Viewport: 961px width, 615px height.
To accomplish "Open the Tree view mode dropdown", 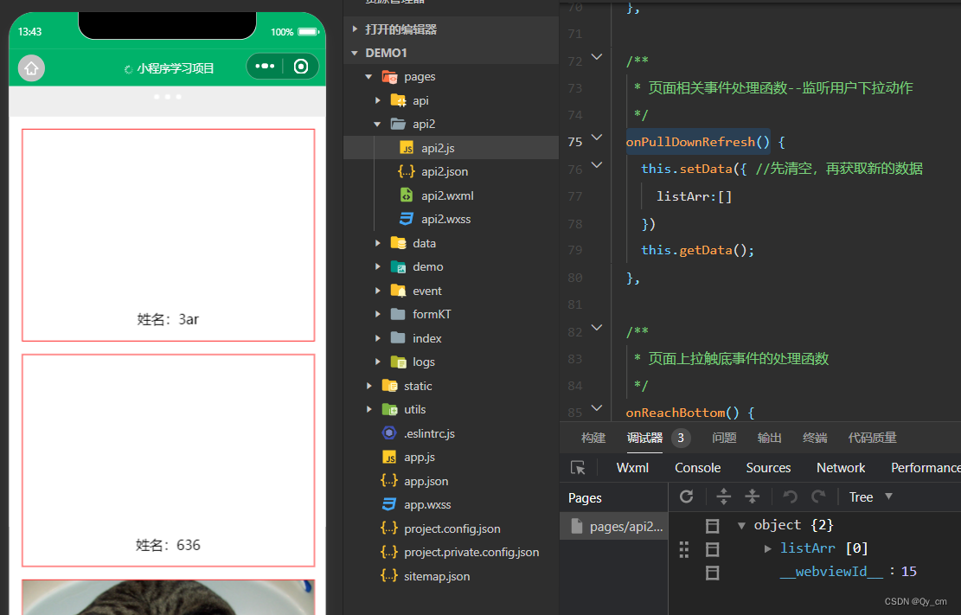I will coord(870,496).
